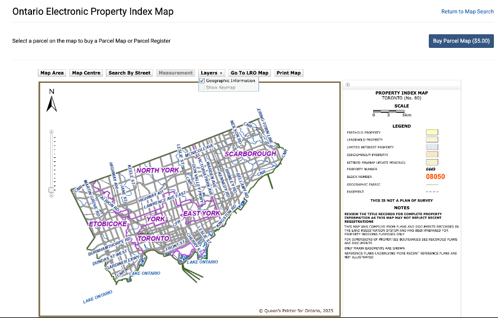The height and width of the screenshot is (318, 498).
Task: Click the zoom in plus icon above slider
Action: (x=51, y=132)
